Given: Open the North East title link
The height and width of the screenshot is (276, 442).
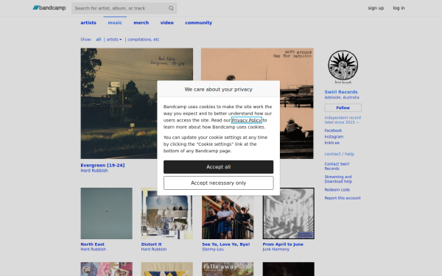Looking at the screenshot, I should (x=92, y=244).
